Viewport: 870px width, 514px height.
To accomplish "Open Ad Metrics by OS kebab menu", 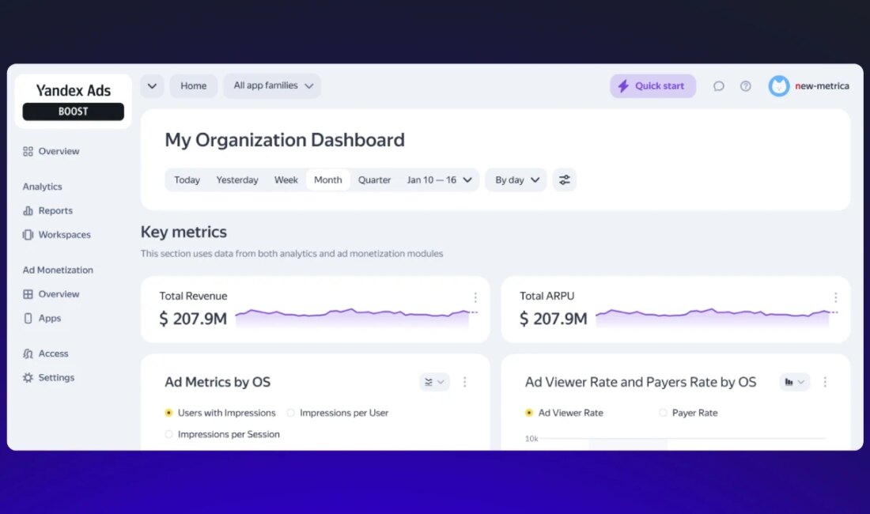I will coord(464,382).
